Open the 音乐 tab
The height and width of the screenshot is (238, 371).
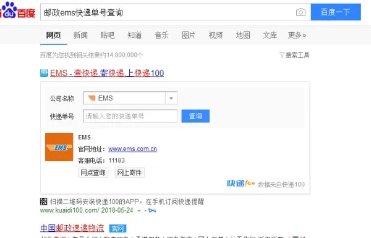(161, 35)
